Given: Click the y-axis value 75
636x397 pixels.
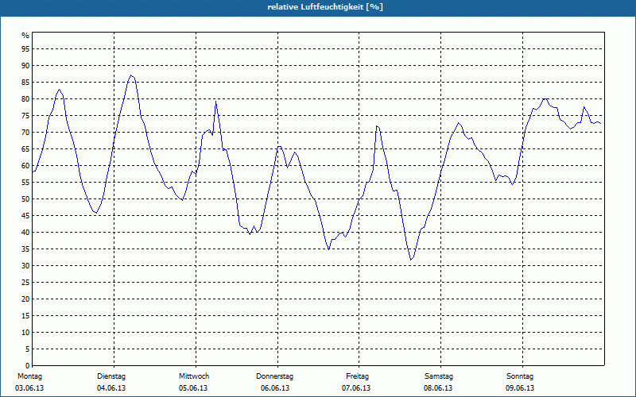Looking at the screenshot, I should tap(25, 115).
